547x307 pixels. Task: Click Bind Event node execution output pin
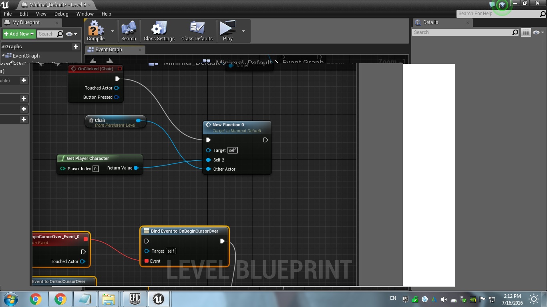[x=222, y=241]
